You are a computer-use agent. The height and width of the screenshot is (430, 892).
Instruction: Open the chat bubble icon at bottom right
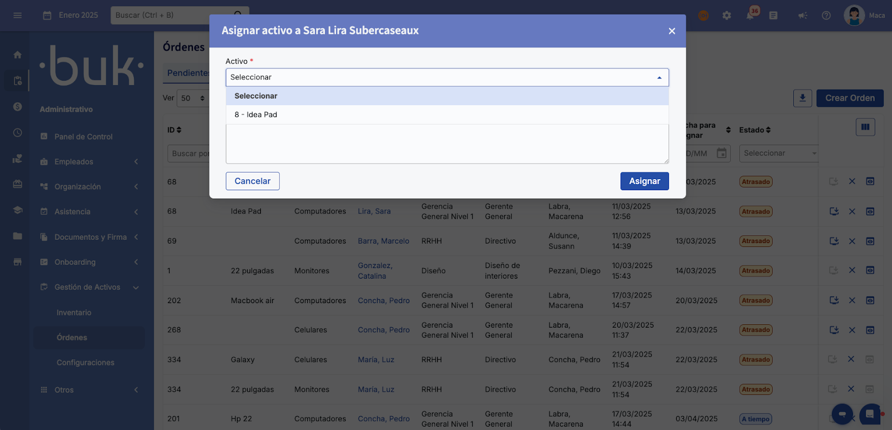click(869, 414)
